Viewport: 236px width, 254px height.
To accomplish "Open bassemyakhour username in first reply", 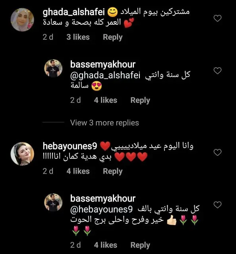I will click(x=103, y=64).
